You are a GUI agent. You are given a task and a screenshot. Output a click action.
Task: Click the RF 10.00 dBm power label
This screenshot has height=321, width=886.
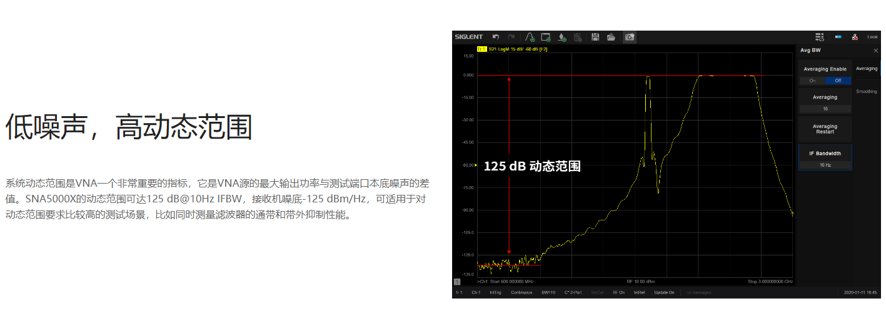pyautogui.click(x=641, y=282)
